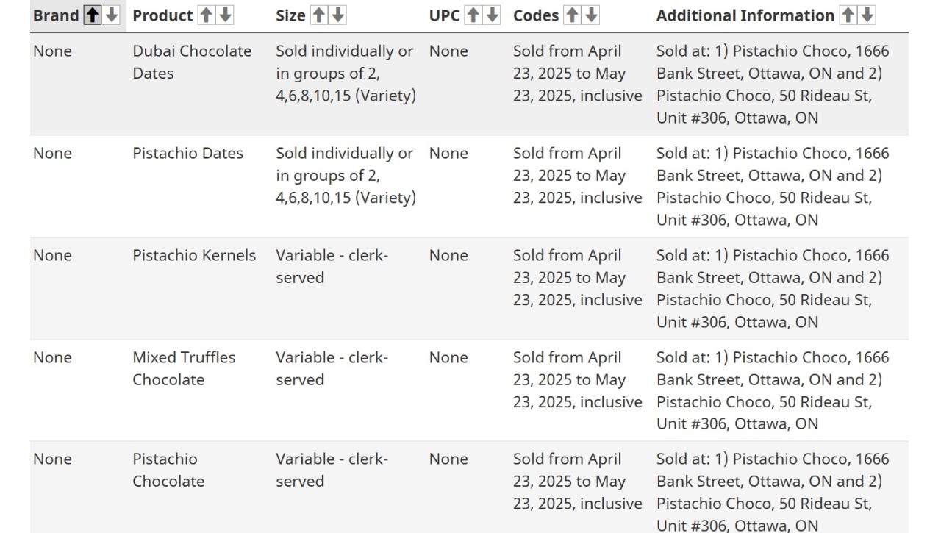This screenshot has height=533, width=941.
Task: Sort Product column descending arrow
Action: point(225,15)
